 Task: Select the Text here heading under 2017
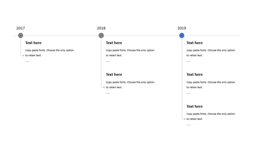point(33,43)
